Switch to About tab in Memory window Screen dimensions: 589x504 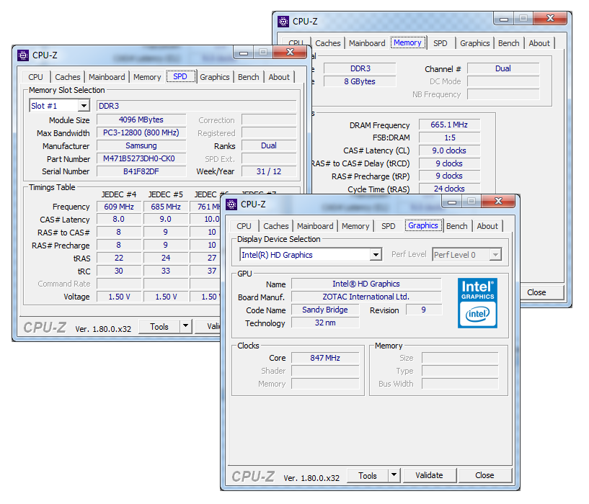point(539,43)
